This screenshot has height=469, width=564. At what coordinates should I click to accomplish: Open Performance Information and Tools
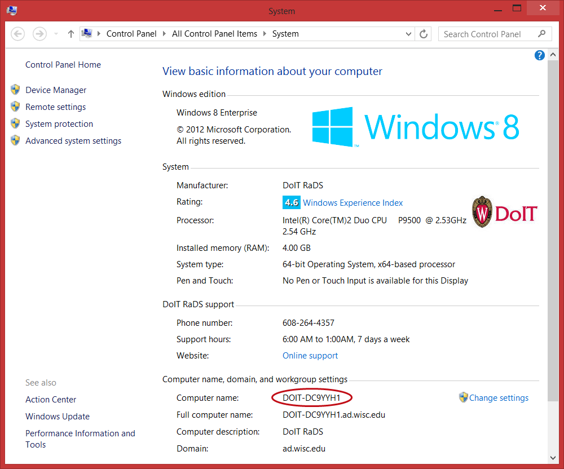coord(80,439)
